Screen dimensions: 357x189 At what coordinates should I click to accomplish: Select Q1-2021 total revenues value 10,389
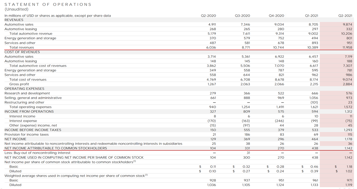[313, 48]
